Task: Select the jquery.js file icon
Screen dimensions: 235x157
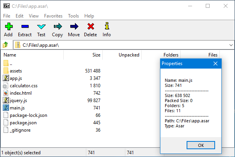Action: pos(6,101)
